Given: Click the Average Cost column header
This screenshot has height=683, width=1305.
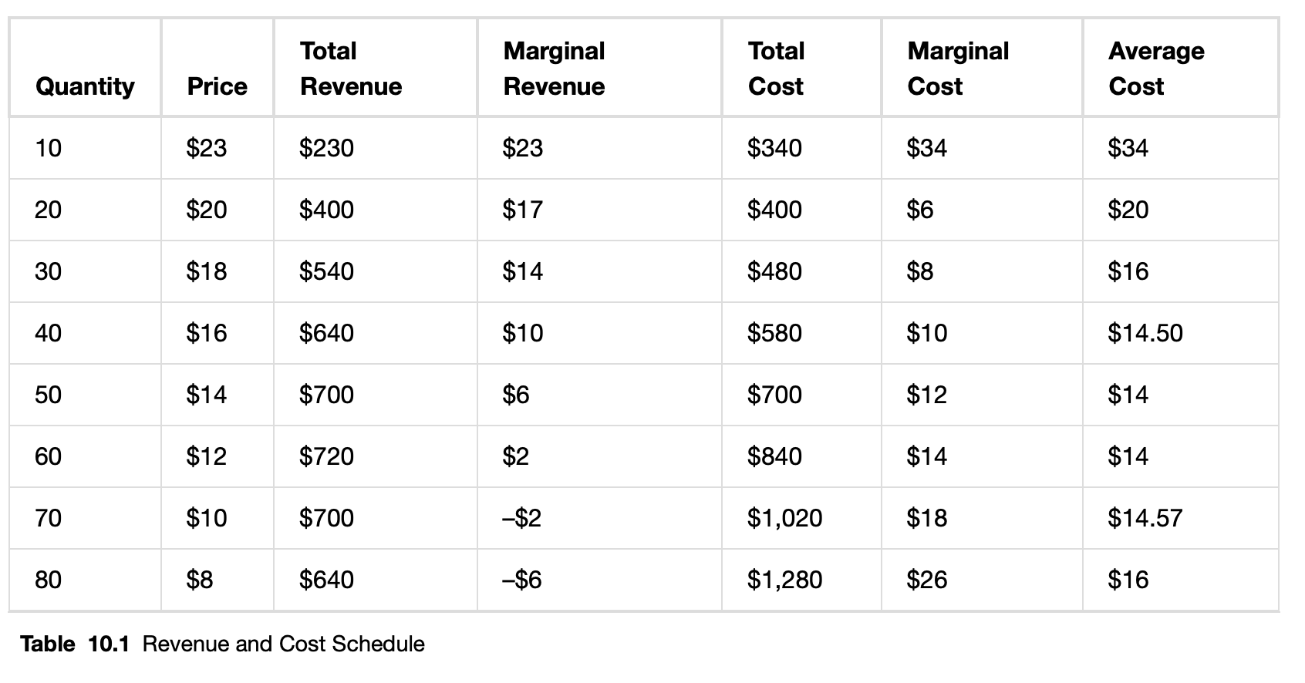Looking at the screenshot, I should [x=1155, y=69].
